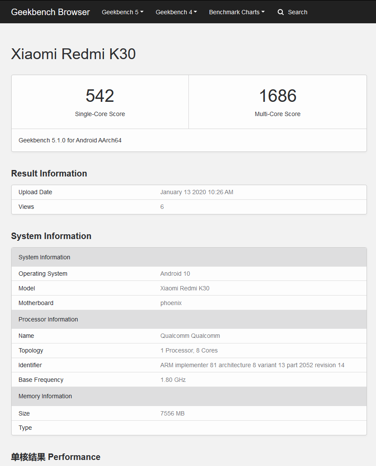Image resolution: width=376 pixels, height=466 pixels.
Task: Select the ARM implementer identifier string
Action: click(x=252, y=365)
